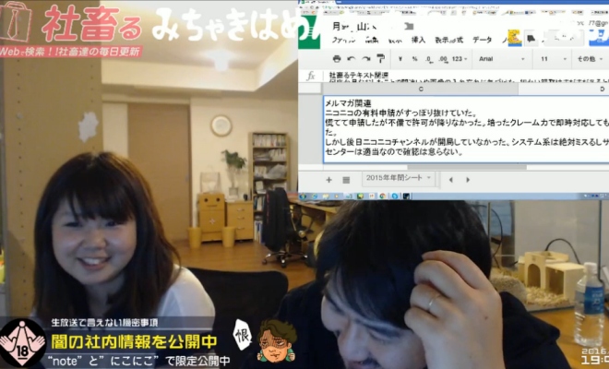Open the 挿入 (Insert) menu
609x369 pixels.
[x=418, y=40]
